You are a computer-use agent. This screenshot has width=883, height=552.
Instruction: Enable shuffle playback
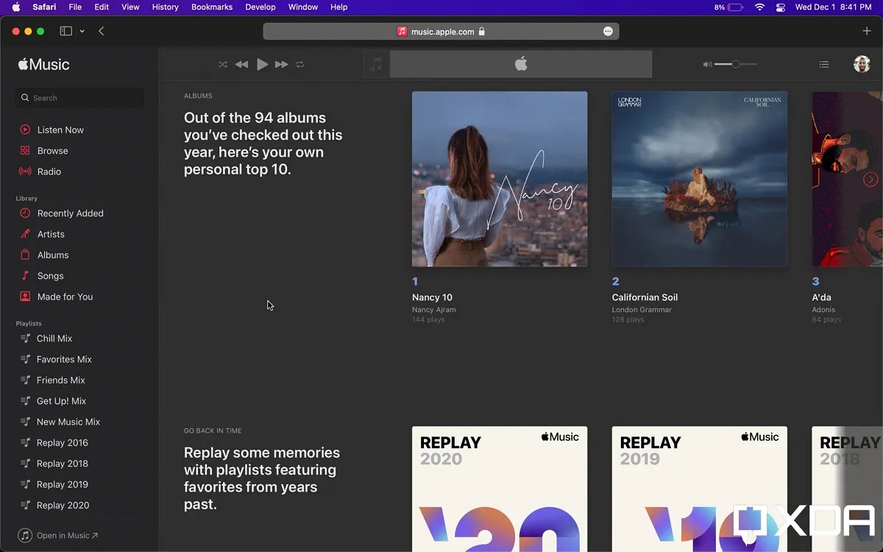click(x=223, y=64)
